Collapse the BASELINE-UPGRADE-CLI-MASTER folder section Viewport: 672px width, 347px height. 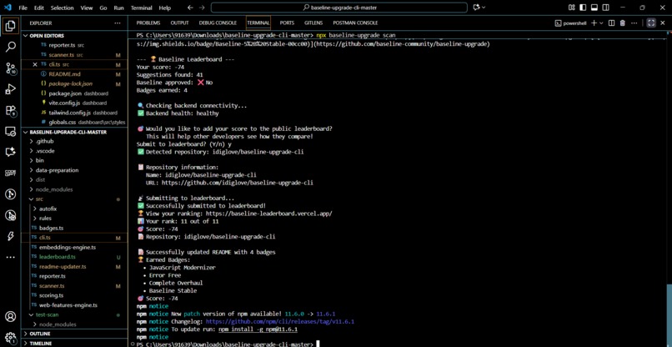25,132
